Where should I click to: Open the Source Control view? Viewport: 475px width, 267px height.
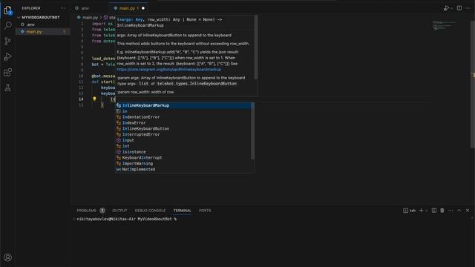coord(7,41)
